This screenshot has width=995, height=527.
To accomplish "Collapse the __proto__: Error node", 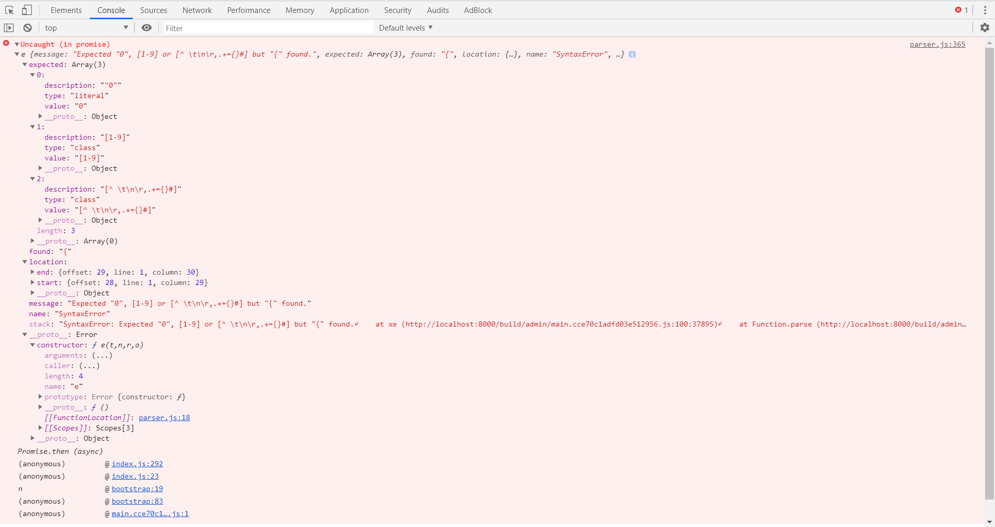I will tap(24, 334).
